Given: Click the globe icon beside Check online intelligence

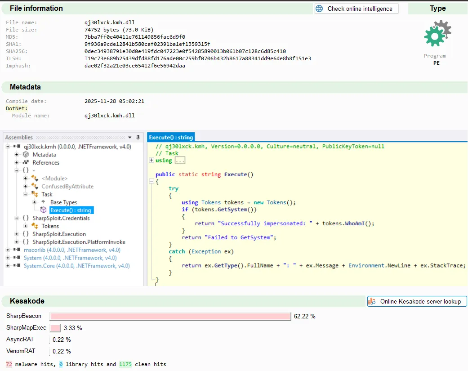Looking at the screenshot, I should (319, 9).
